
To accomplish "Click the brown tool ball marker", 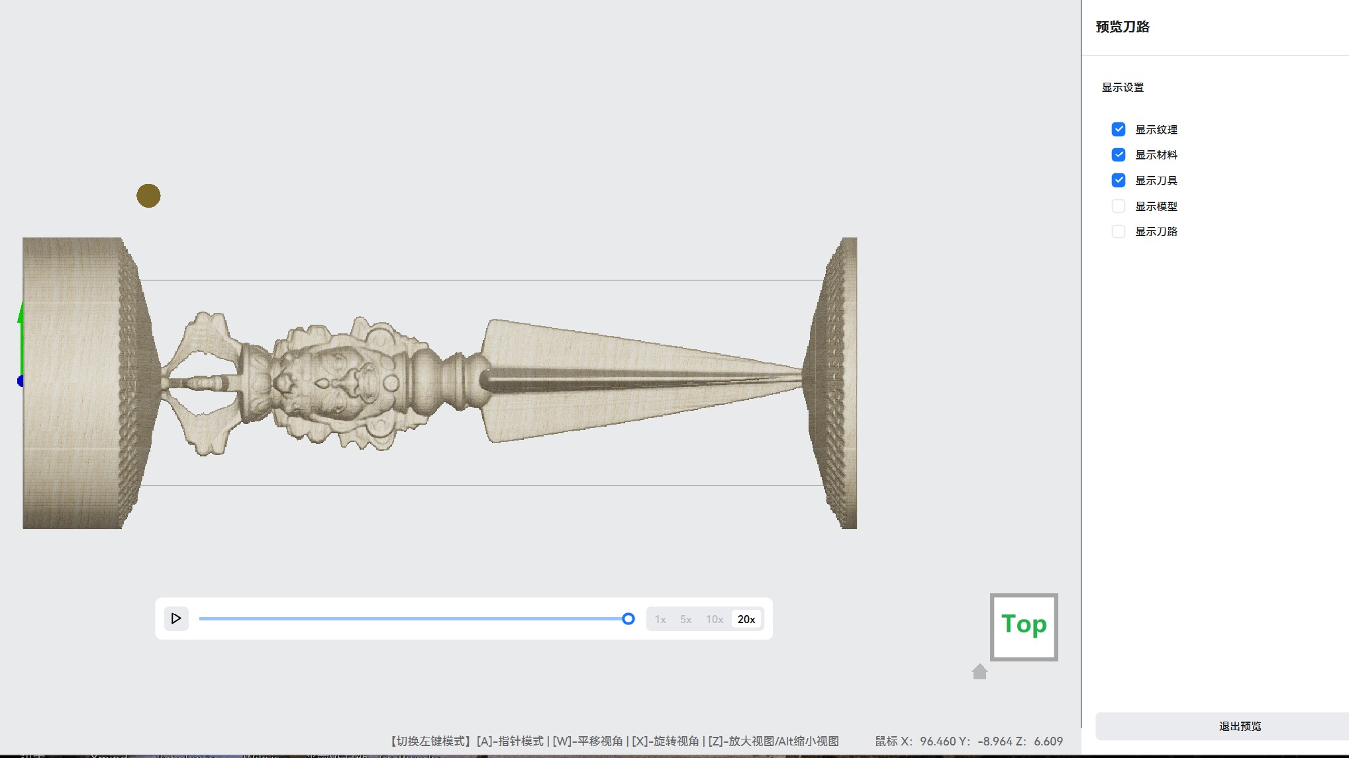I will pos(148,196).
